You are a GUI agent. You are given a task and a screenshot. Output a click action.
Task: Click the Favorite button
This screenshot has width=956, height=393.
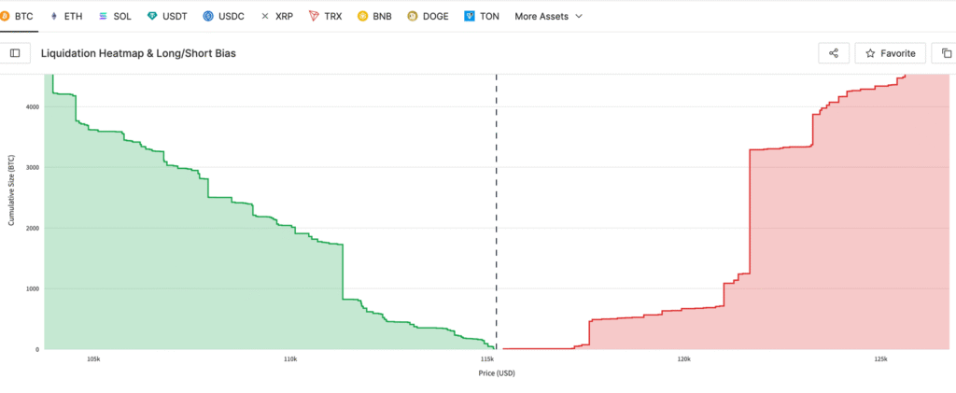click(890, 53)
